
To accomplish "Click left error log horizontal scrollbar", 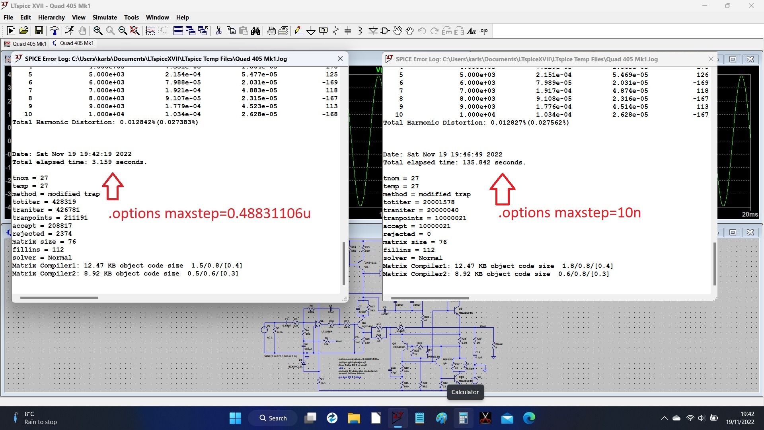I will pos(59,297).
